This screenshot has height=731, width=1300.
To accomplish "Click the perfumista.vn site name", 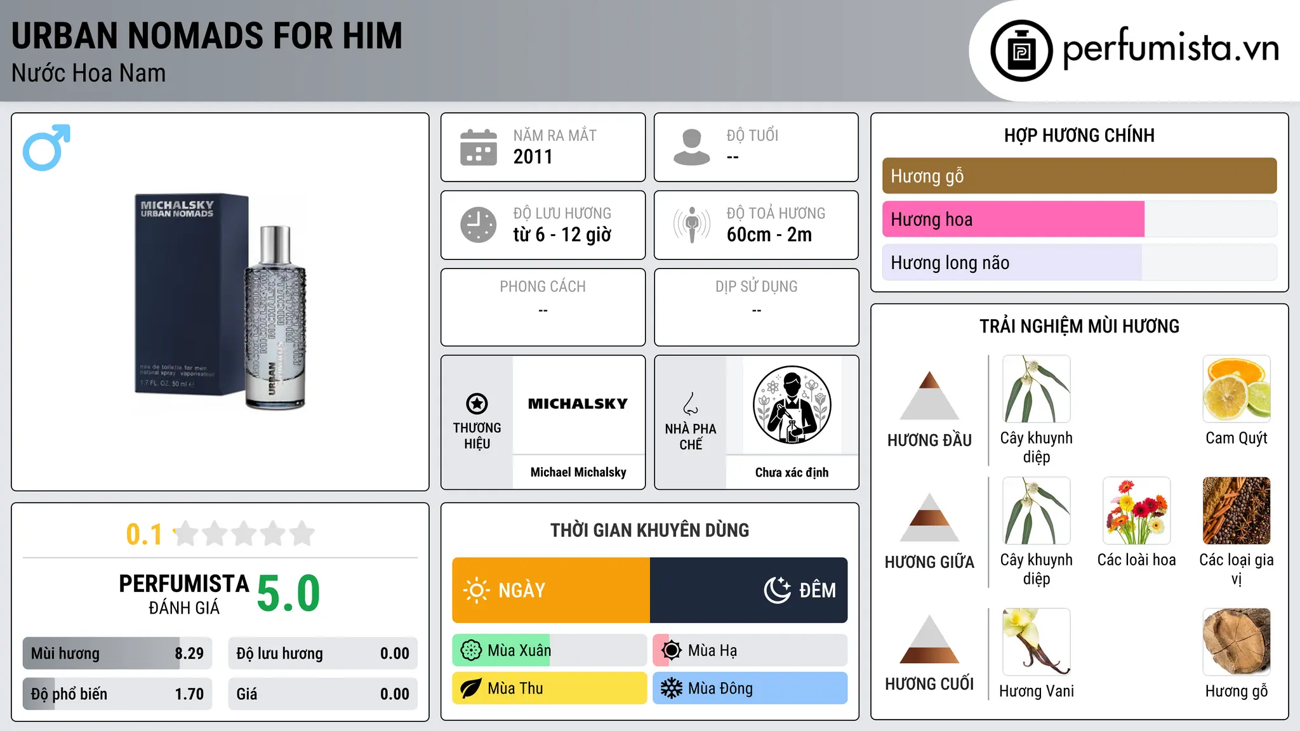I will pos(1171,48).
